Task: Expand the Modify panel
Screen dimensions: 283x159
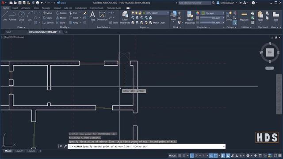Action: tap(65, 27)
